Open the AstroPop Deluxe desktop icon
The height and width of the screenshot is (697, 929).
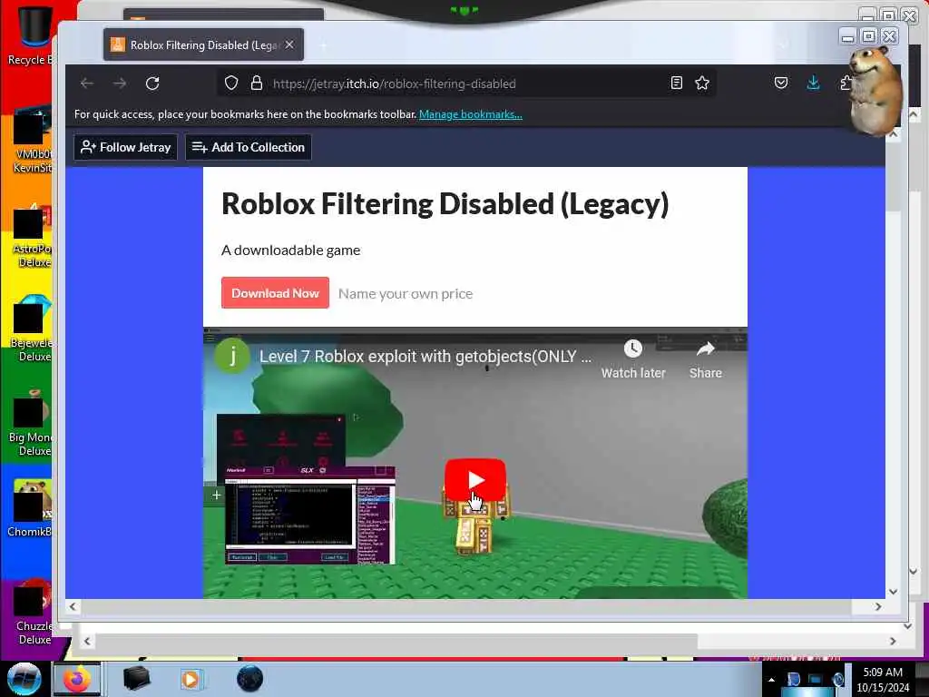click(32, 236)
